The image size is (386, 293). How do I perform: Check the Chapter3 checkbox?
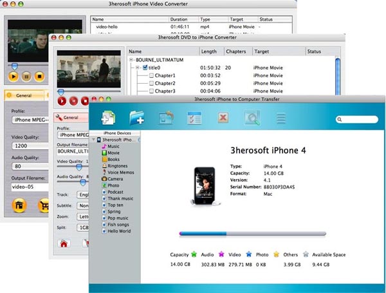pyautogui.click(x=151, y=91)
